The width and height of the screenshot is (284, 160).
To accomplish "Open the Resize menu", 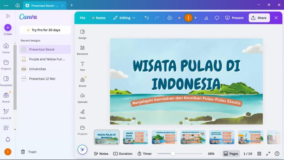I will coord(99,18).
